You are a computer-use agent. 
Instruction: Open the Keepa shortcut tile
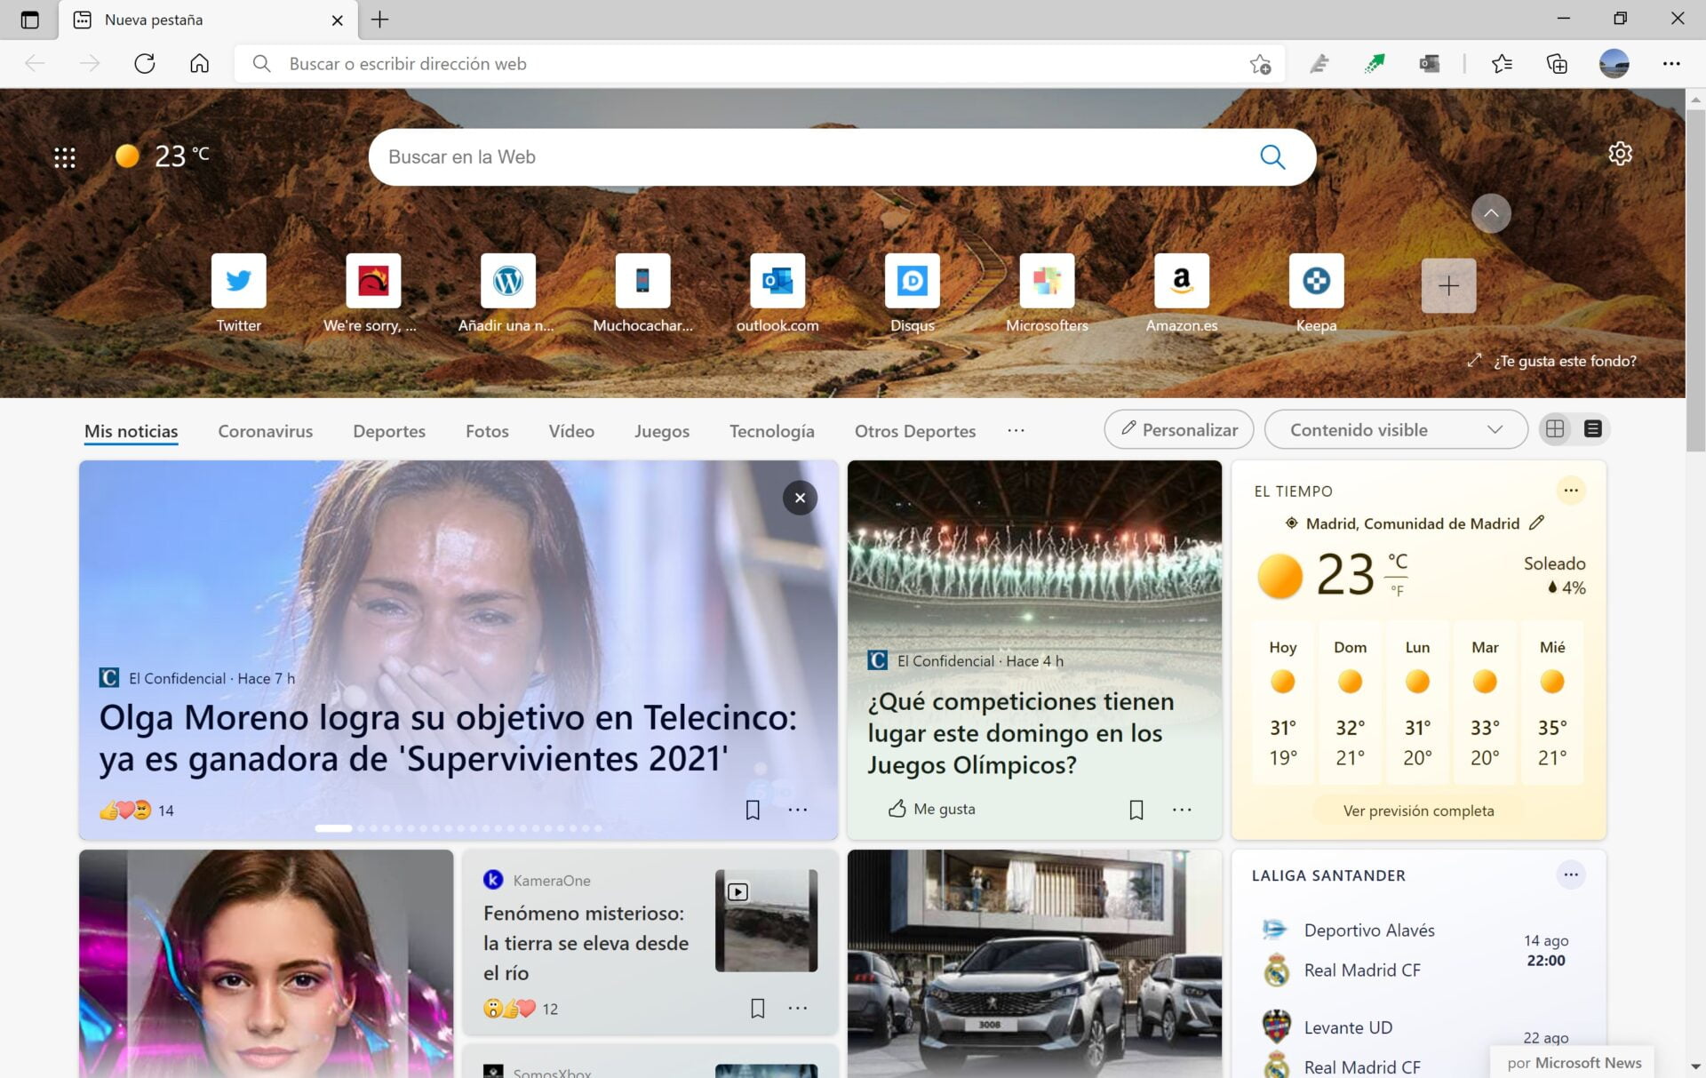(1316, 281)
